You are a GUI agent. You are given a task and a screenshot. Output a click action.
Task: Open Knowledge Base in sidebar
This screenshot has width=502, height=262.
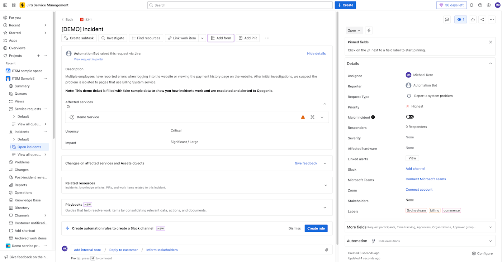coord(28,200)
